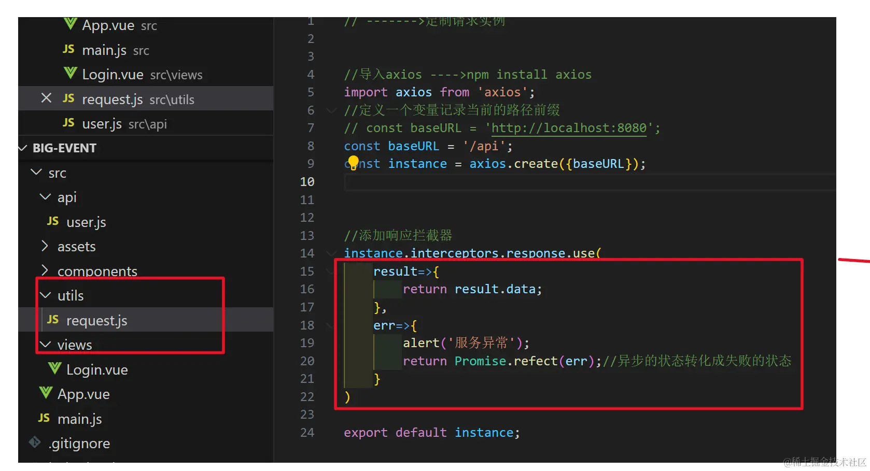The image size is (870, 471).
Task: Click the git icon beside .gitignore
Action: pyautogui.click(x=35, y=442)
